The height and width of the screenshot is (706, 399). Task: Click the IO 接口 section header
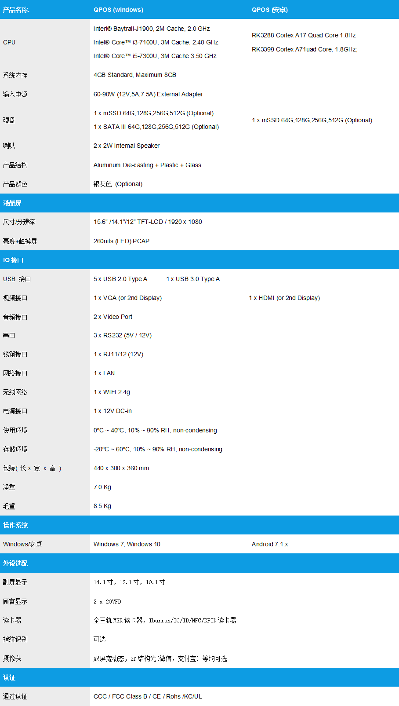pos(13,260)
